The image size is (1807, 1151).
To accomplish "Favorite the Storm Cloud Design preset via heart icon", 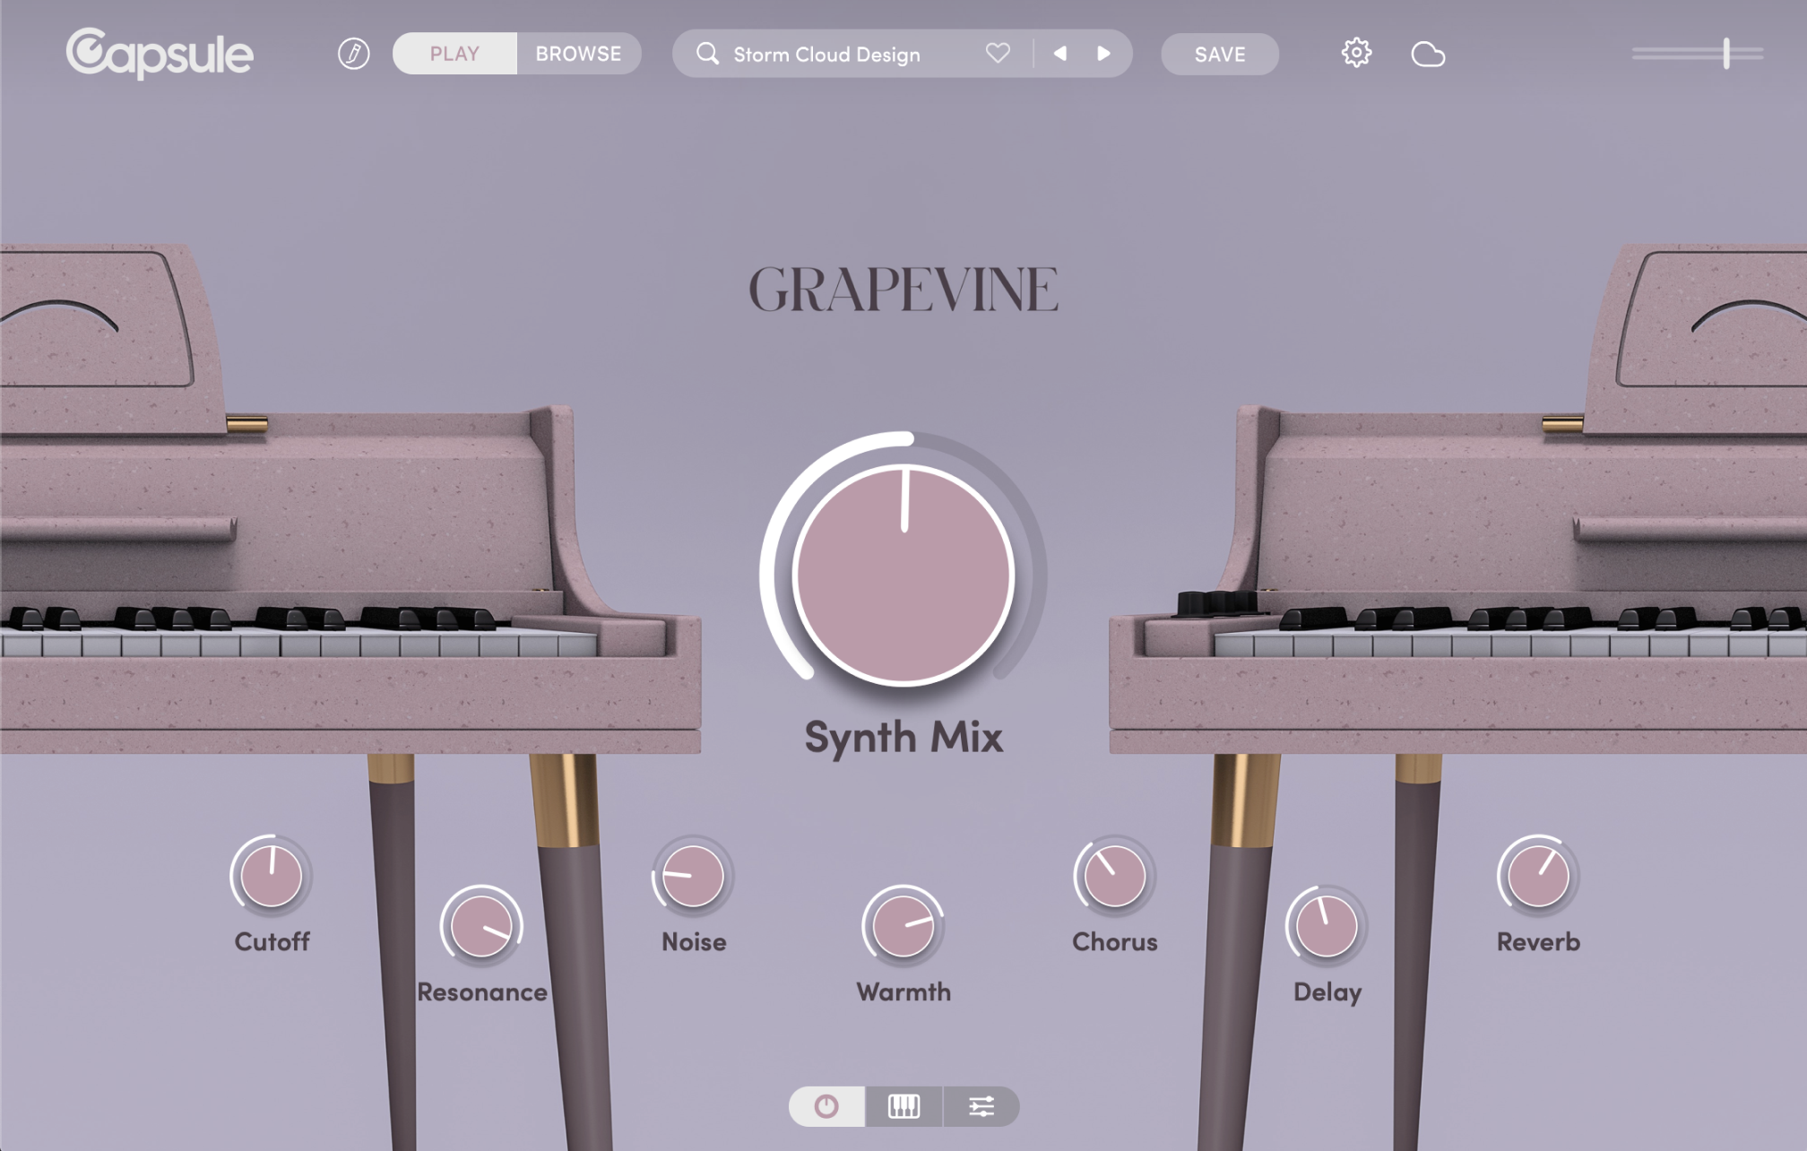I will (997, 54).
